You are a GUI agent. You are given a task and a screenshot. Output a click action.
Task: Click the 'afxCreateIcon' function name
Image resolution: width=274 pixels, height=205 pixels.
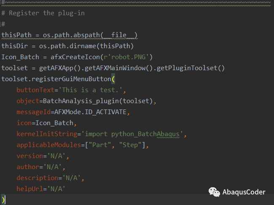(75, 57)
